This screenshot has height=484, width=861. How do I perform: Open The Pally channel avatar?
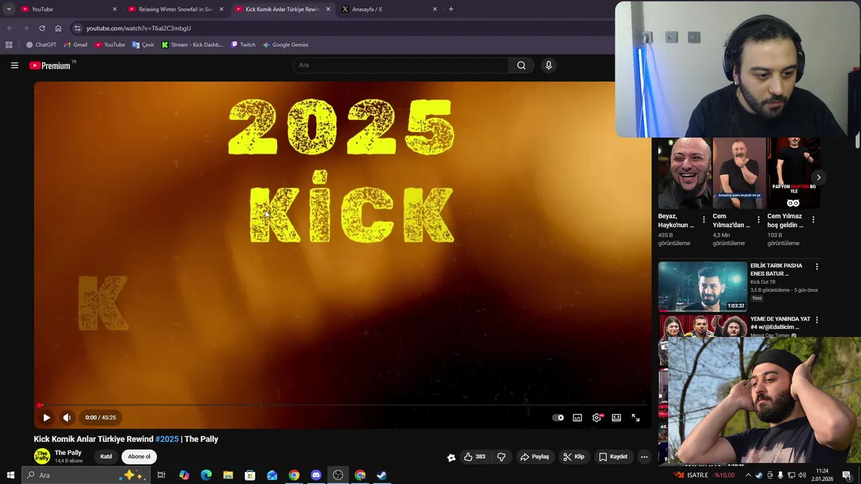(x=42, y=456)
